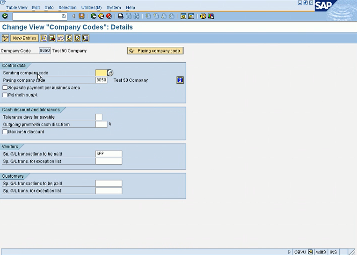Open search help for Sending company code
The image size is (357, 255).
pyautogui.click(x=110, y=73)
